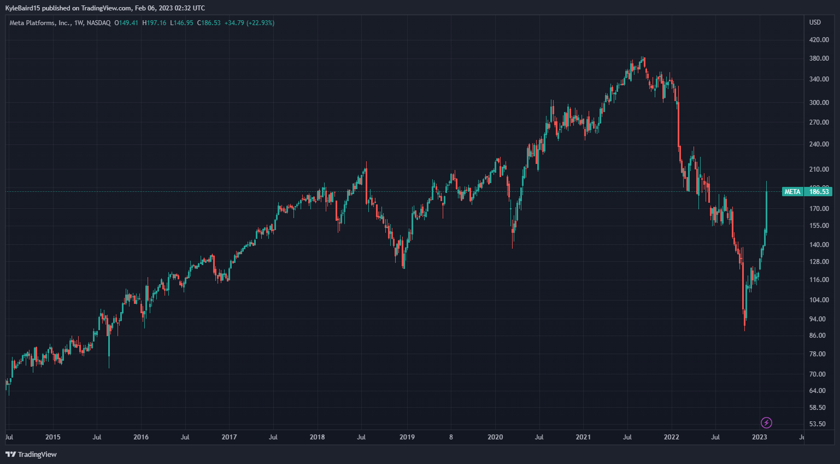The height and width of the screenshot is (464, 840).
Task: Click the 240.00 price axis label
Action: coord(819,145)
